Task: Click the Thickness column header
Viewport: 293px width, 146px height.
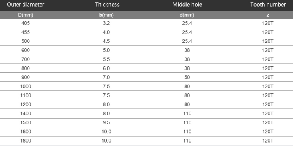Action: [x=107, y=5]
